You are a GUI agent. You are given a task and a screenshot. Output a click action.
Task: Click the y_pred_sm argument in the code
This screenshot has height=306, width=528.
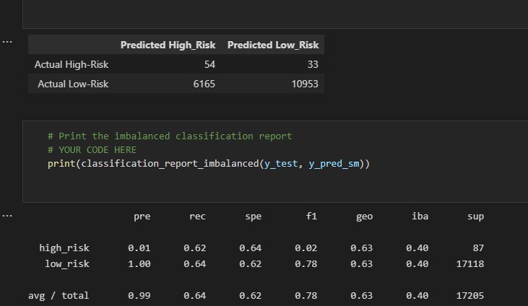[334, 164]
